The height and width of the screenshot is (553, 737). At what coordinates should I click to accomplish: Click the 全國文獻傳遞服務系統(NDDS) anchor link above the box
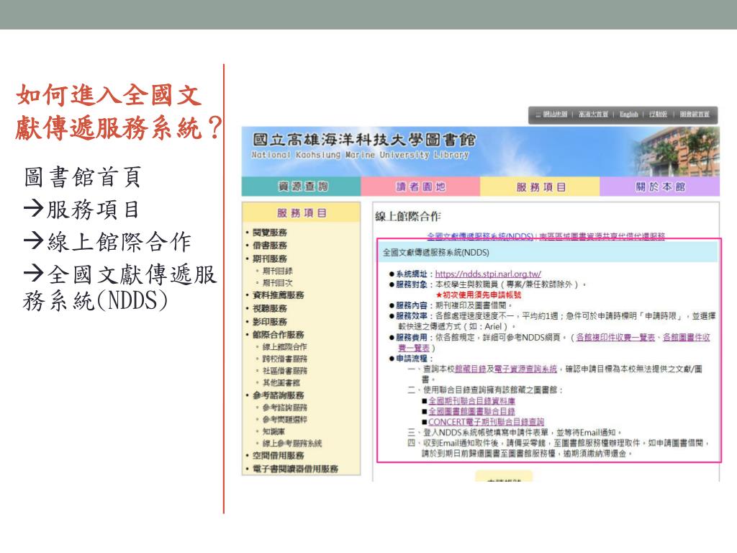pos(480,235)
